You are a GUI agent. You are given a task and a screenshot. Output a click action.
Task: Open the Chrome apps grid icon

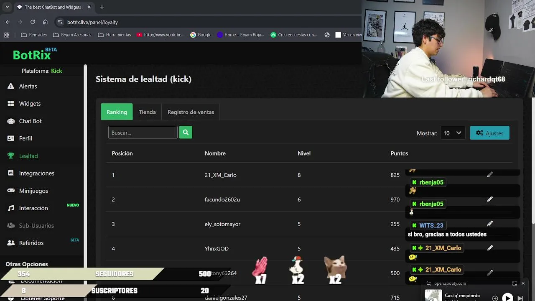click(7, 35)
